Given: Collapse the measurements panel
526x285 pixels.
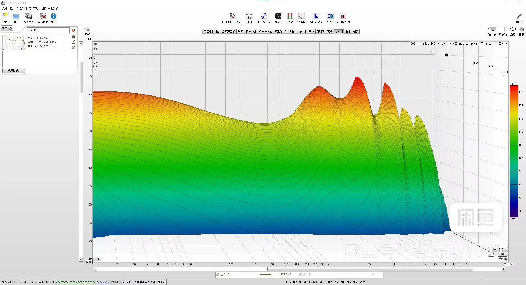Looking at the screenshot, I should 7,28.
